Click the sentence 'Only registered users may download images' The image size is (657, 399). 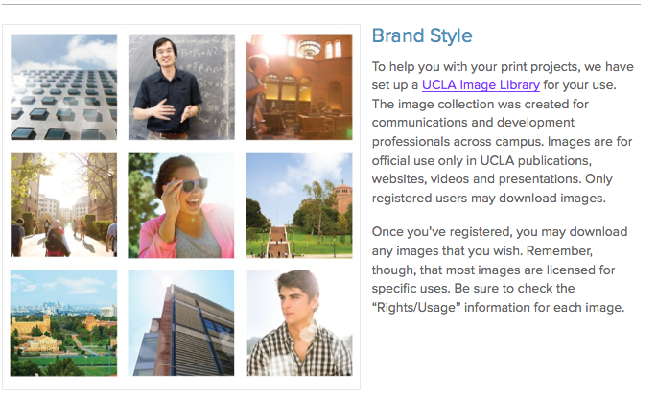pos(492,189)
